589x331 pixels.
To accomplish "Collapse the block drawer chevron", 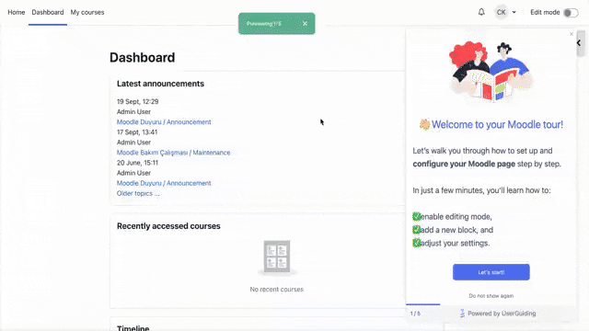I will (x=579, y=43).
